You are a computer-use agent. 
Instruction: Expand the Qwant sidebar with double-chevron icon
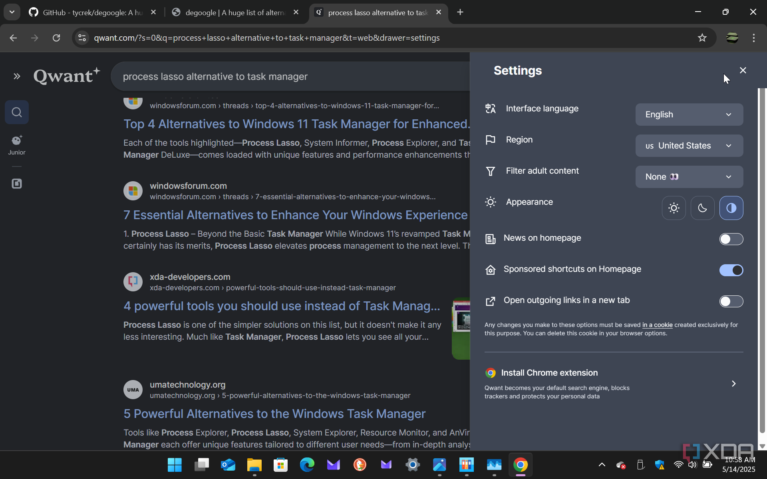point(17,76)
